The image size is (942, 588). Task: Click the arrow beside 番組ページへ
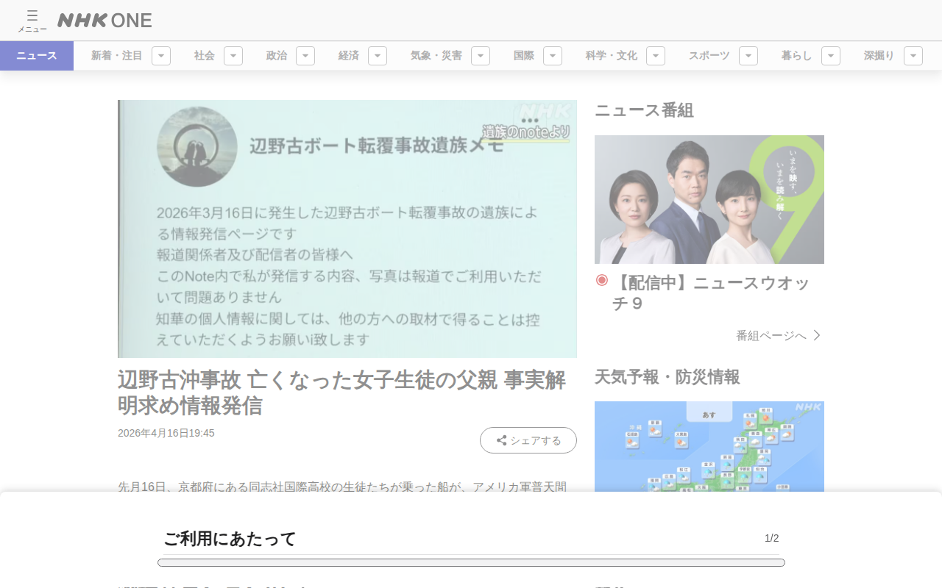coord(816,335)
